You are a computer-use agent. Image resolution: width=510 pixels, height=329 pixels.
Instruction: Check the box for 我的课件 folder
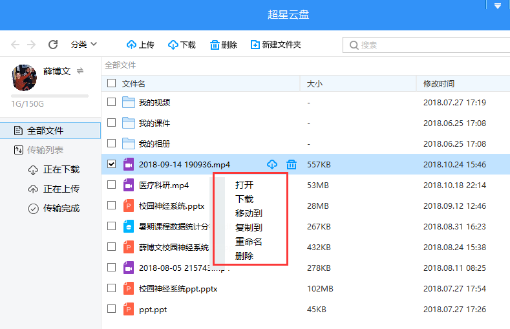tap(112, 123)
